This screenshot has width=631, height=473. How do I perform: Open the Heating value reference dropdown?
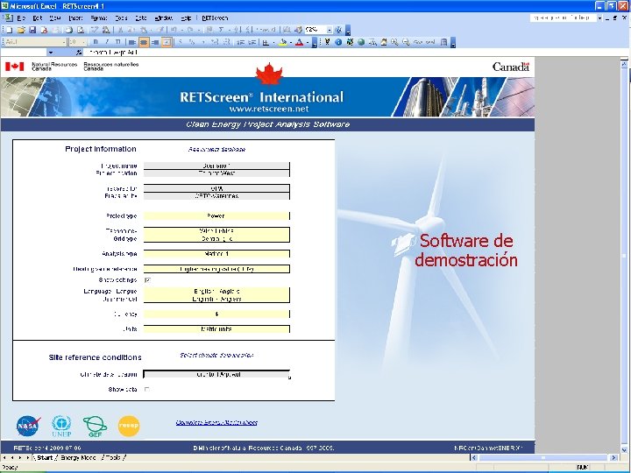pyautogui.click(x=216, y=269)
